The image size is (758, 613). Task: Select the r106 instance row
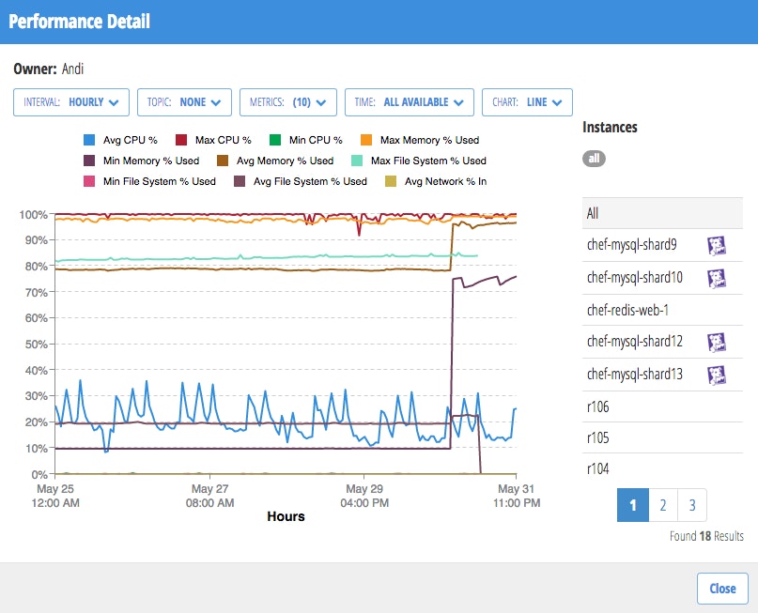point(599,406)
